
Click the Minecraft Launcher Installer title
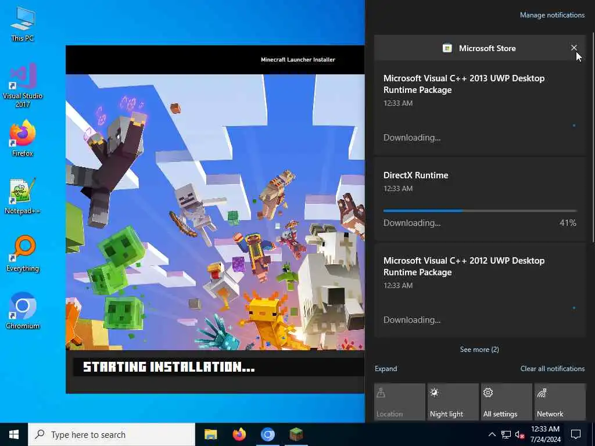click(298, 60)
